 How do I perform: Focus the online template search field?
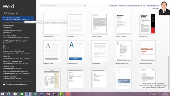coord(62,5)
